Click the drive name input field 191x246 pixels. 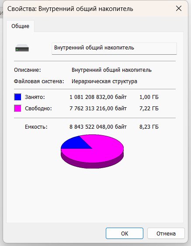[x=114, y=49]
